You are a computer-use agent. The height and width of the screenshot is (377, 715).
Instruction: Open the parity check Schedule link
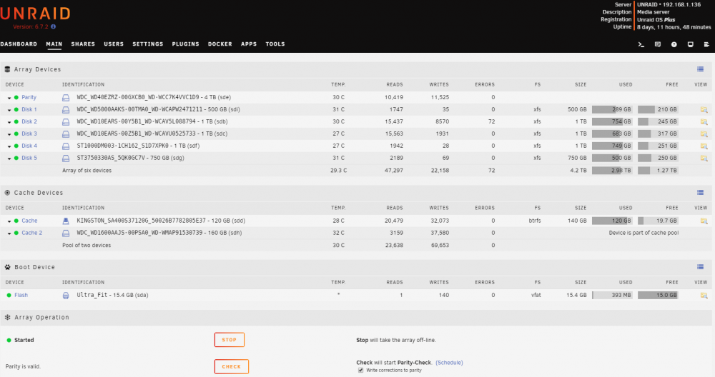click(x=449, y=363)
